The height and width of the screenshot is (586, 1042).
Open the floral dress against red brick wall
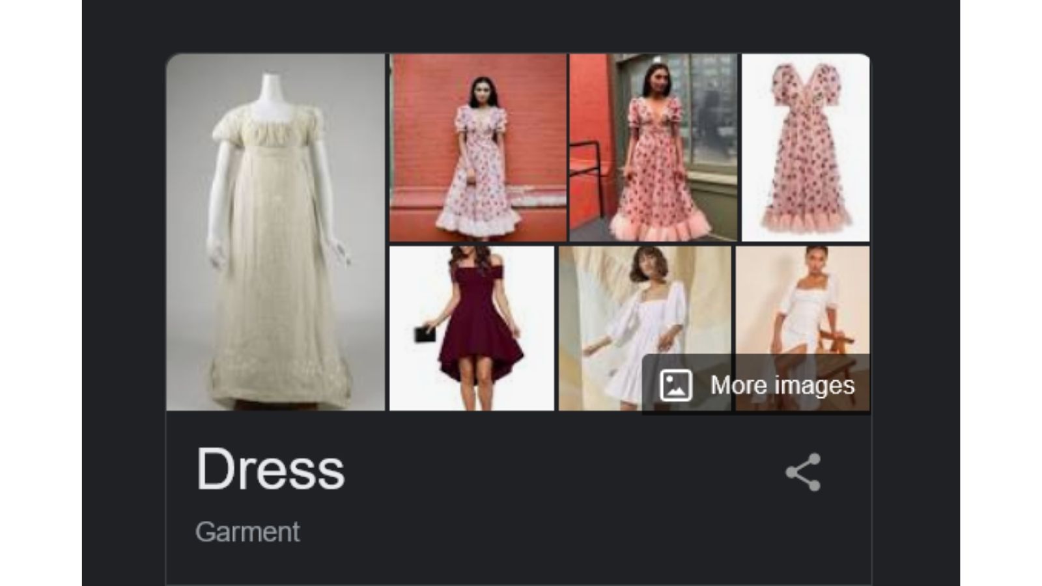pyautogui.click(x=478, y=148)
